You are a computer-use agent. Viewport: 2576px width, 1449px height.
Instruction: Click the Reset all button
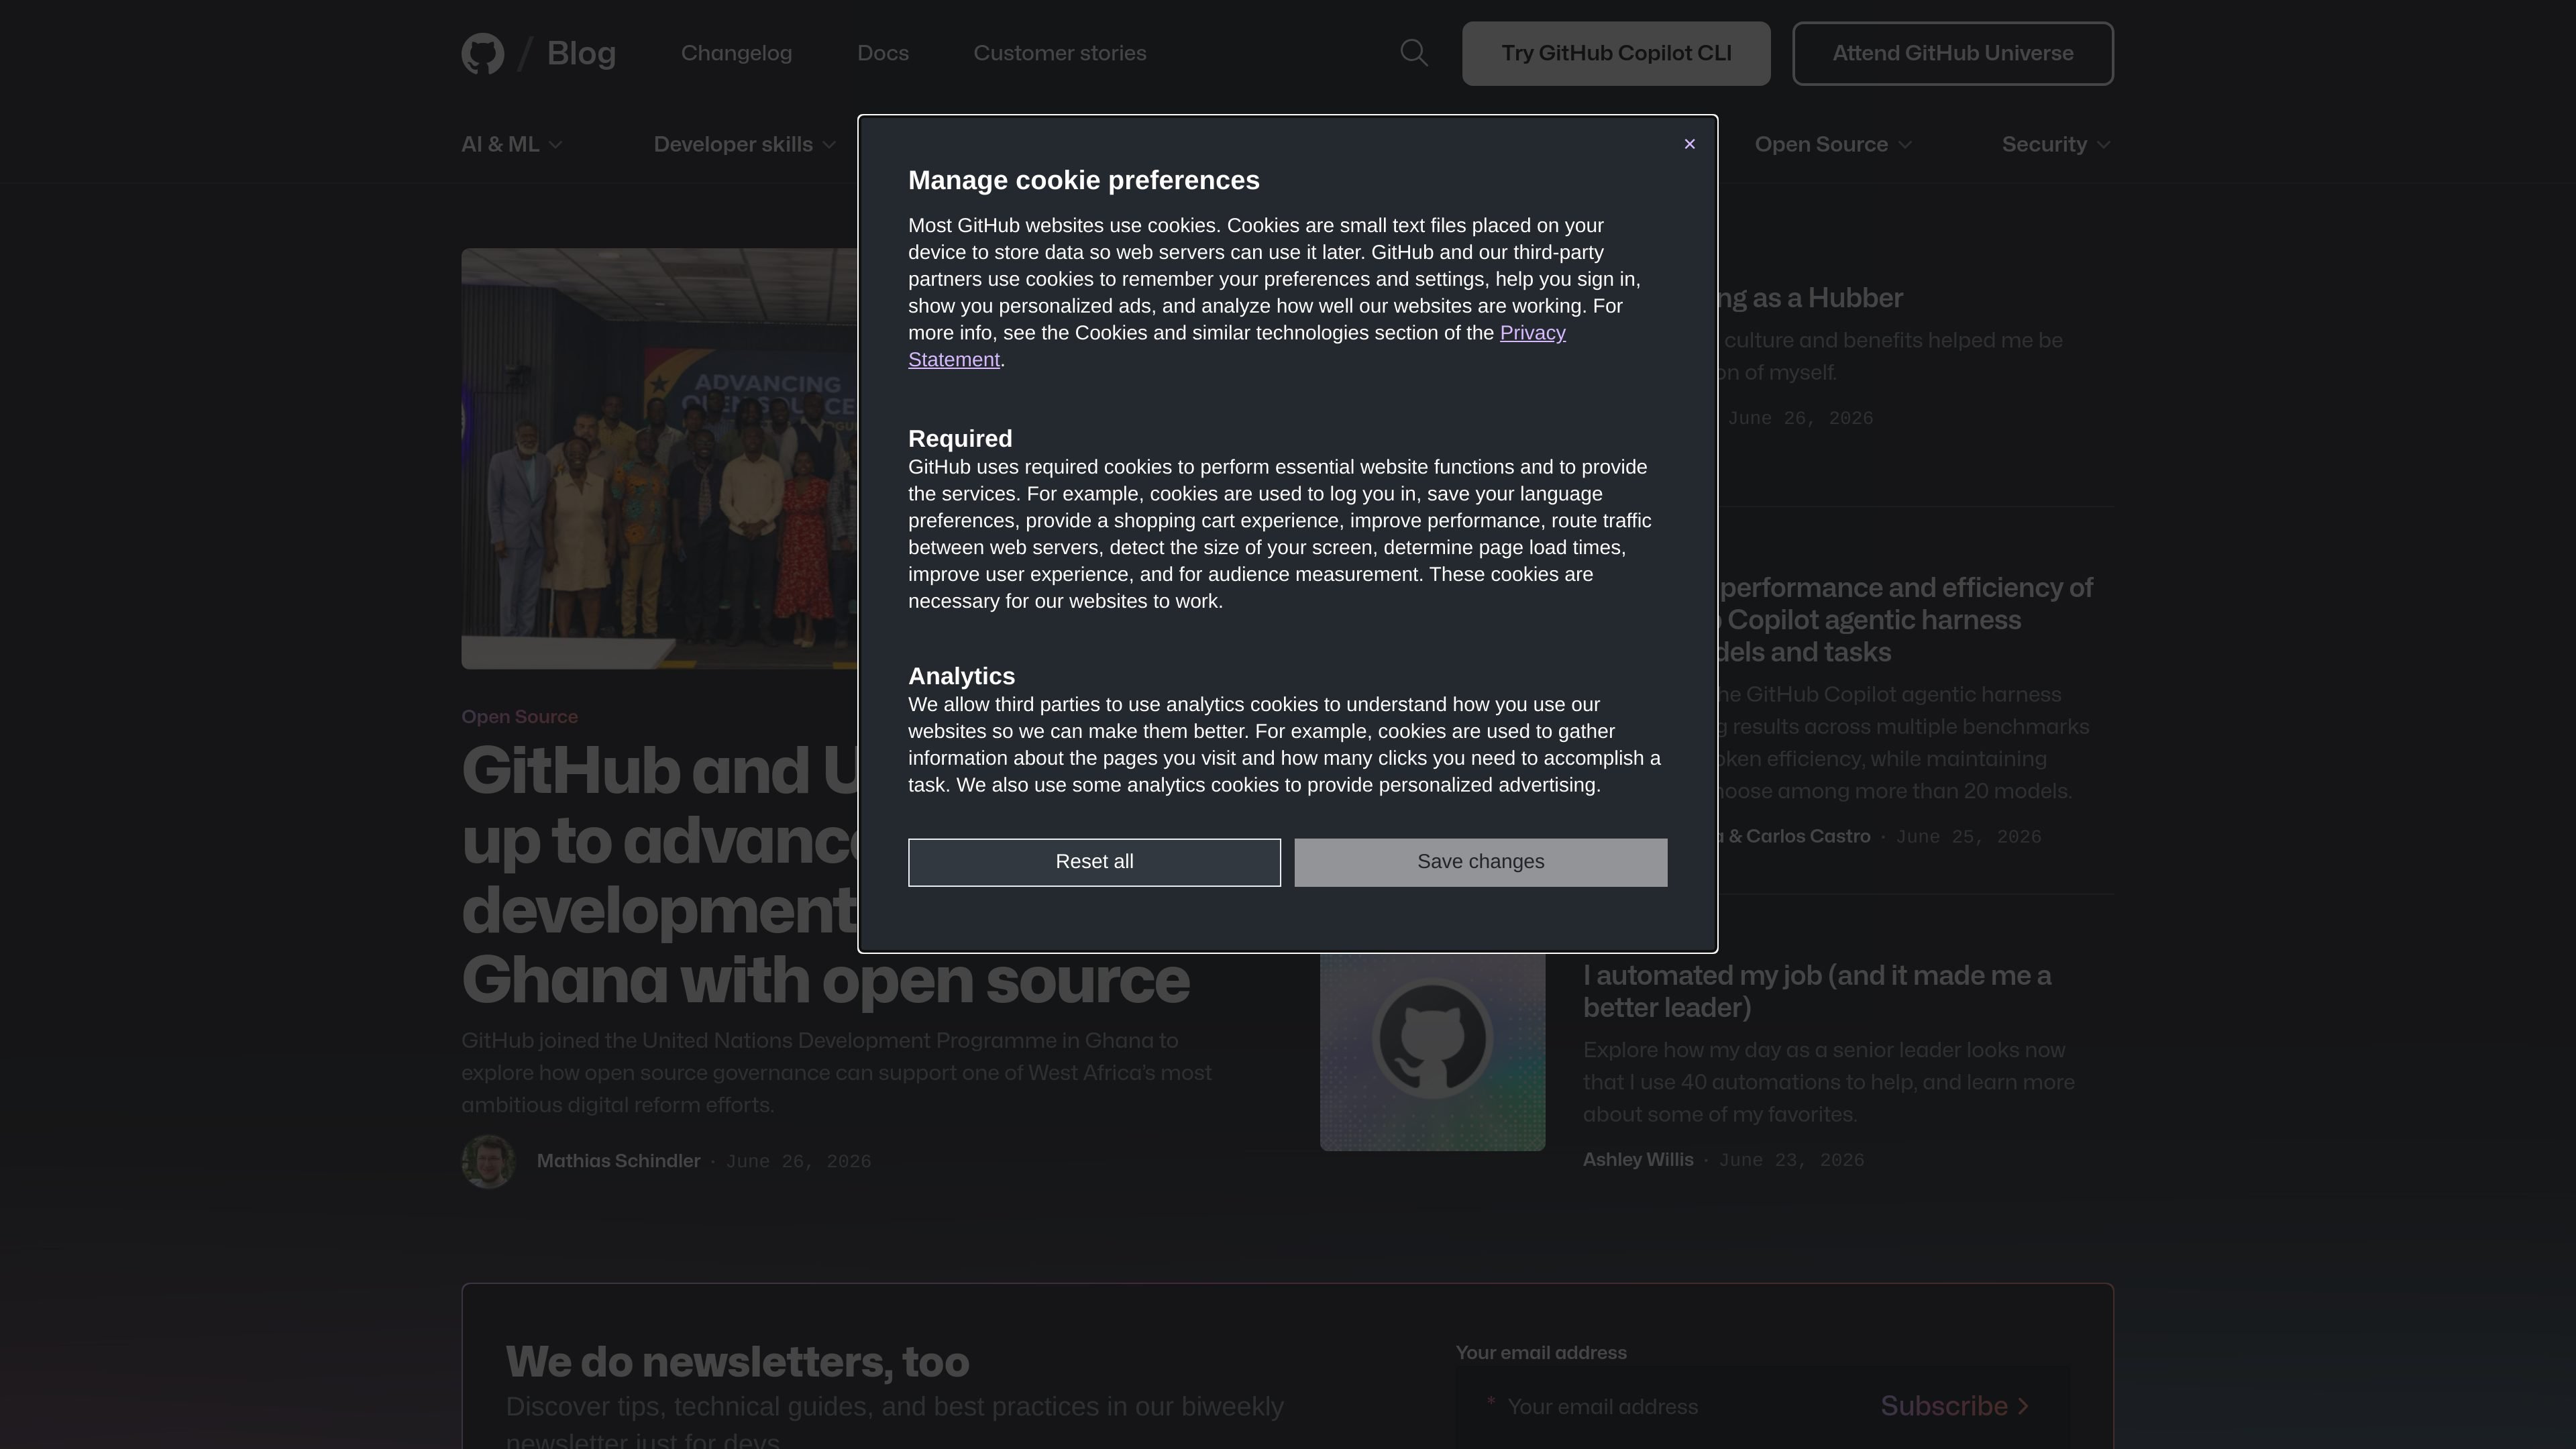point(1094,862)
